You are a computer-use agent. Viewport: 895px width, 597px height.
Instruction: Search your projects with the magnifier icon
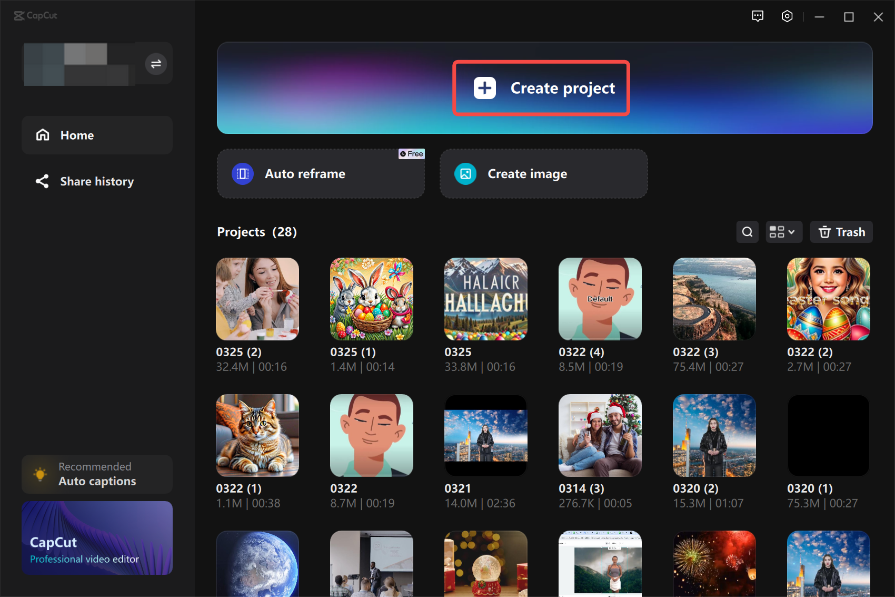click(x=747, y=232)
